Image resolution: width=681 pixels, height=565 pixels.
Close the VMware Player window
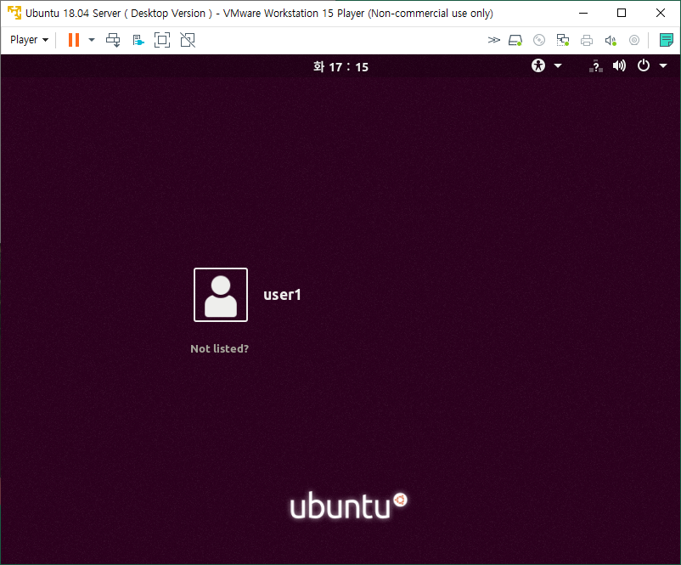(x=661, y=13)
